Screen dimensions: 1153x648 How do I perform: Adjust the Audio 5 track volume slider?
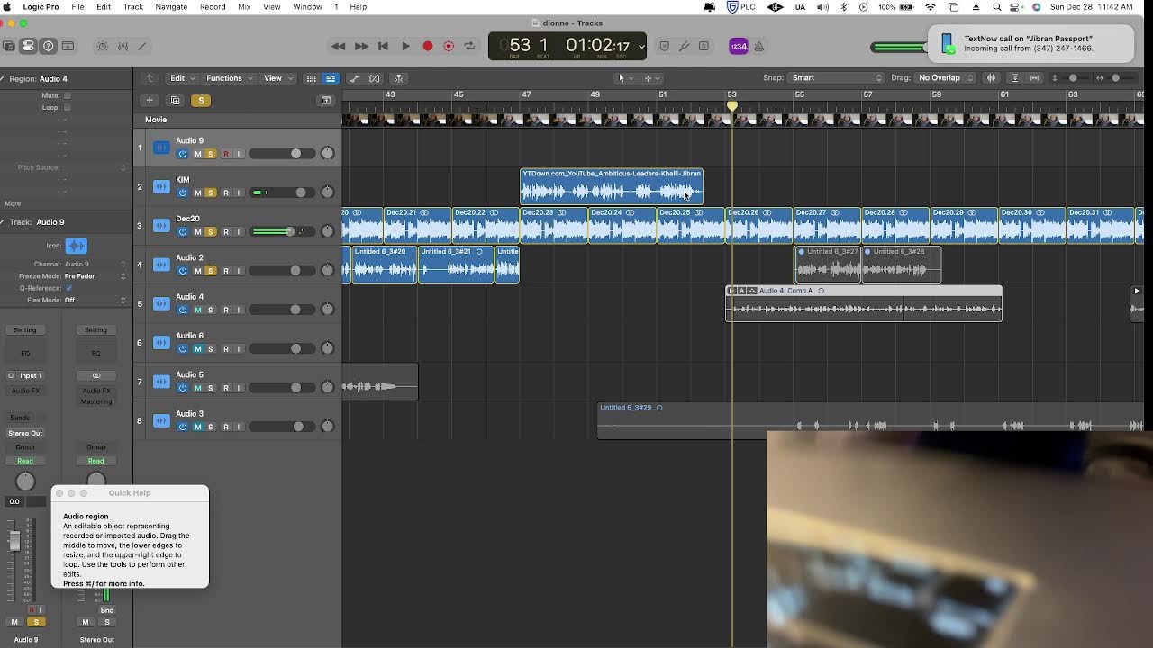click(280, 388)
